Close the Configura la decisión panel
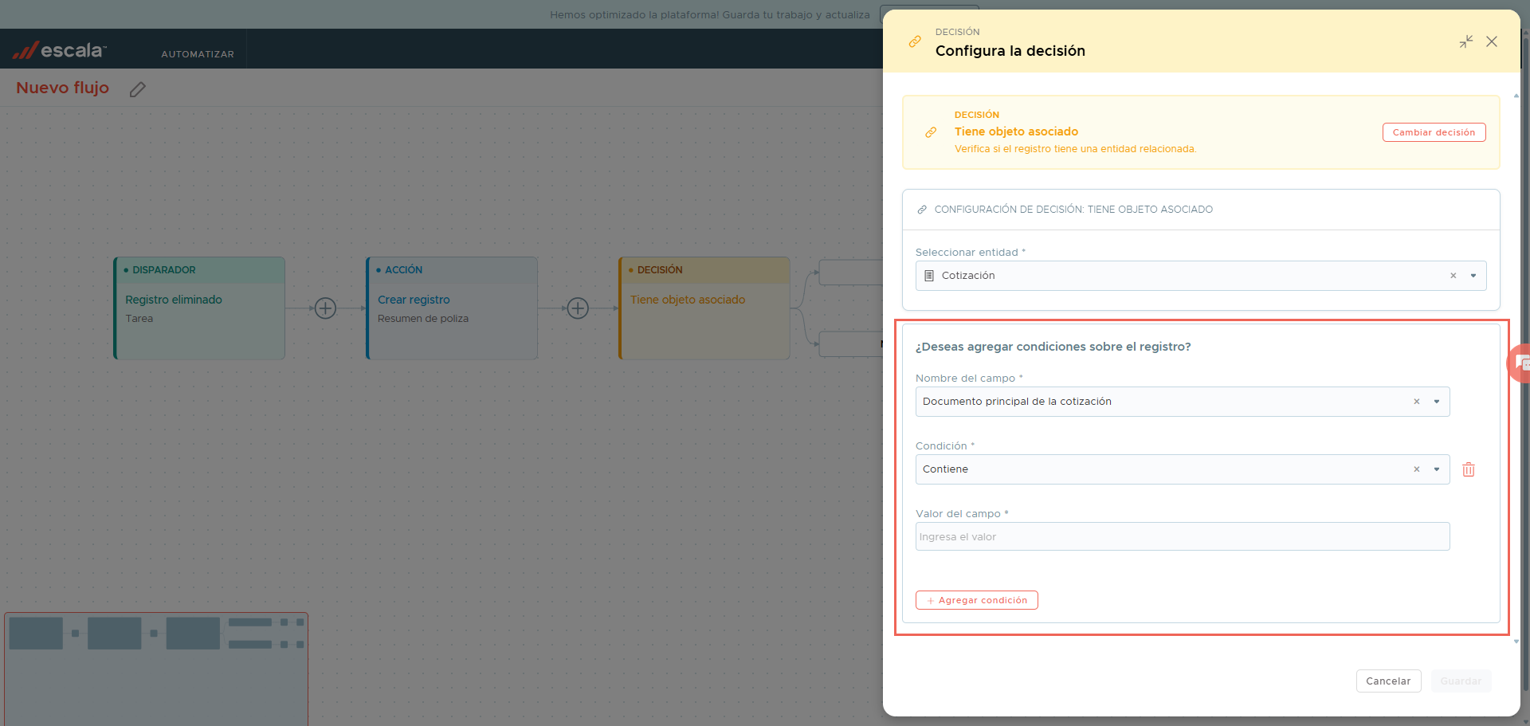The width and height of the screenshot is (1530, 726). point(1492,41)
